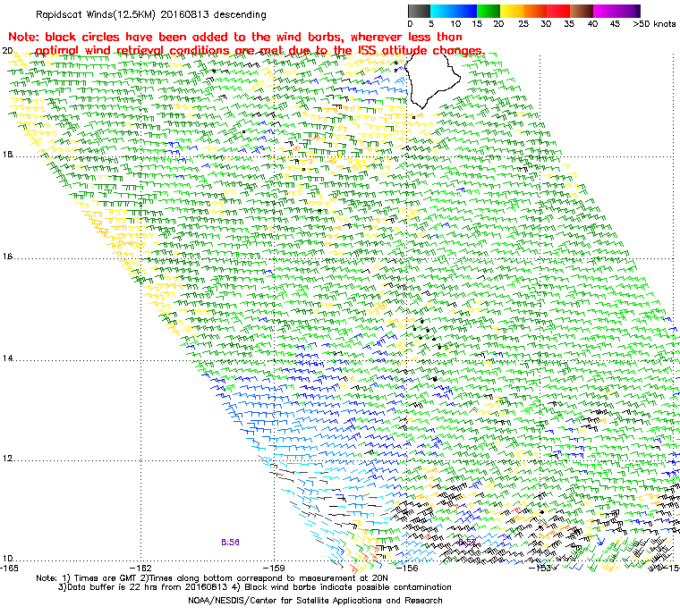Click the blue 10-15 knots legend color
Screen dimensions: 680x615
[465, 11]
